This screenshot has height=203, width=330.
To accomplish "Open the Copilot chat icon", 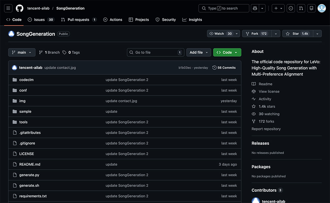I will (255, 8).
